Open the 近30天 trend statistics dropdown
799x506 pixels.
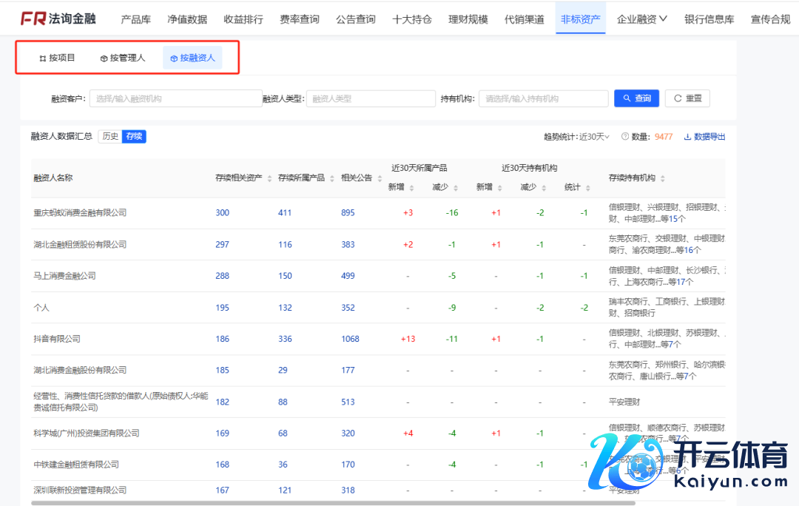click(x=594, y=137)
